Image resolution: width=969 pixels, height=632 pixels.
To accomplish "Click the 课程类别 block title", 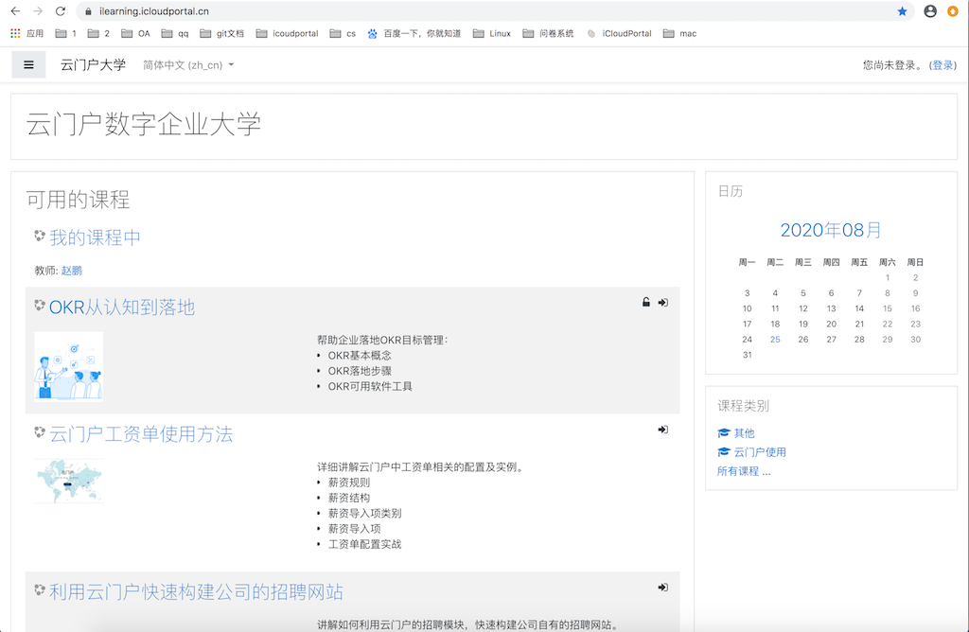I will click(743, 405).
